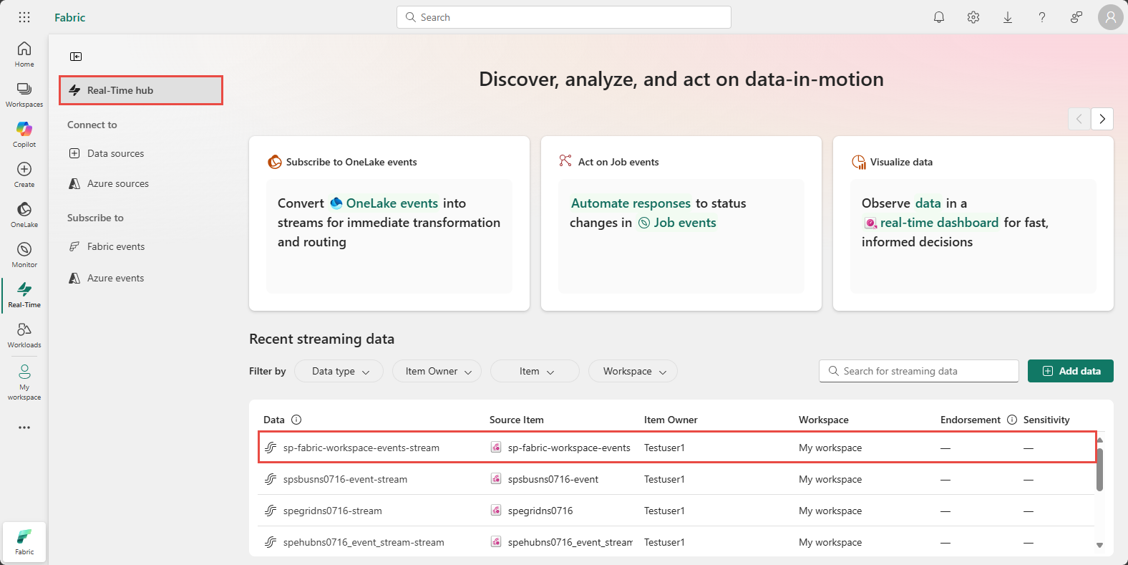1128x565 pixels.
Task: Select Fabric events under Subscribe to
Action: point(116,246)
